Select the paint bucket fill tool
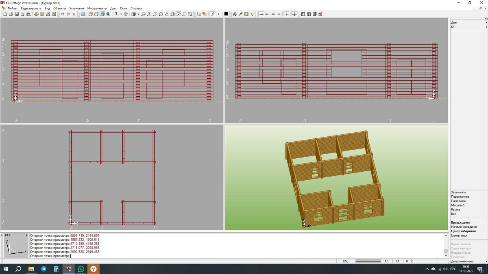Image resolution: width=488 pixels, height=274 pixels. pyautogui.click(x=235, y=14)
